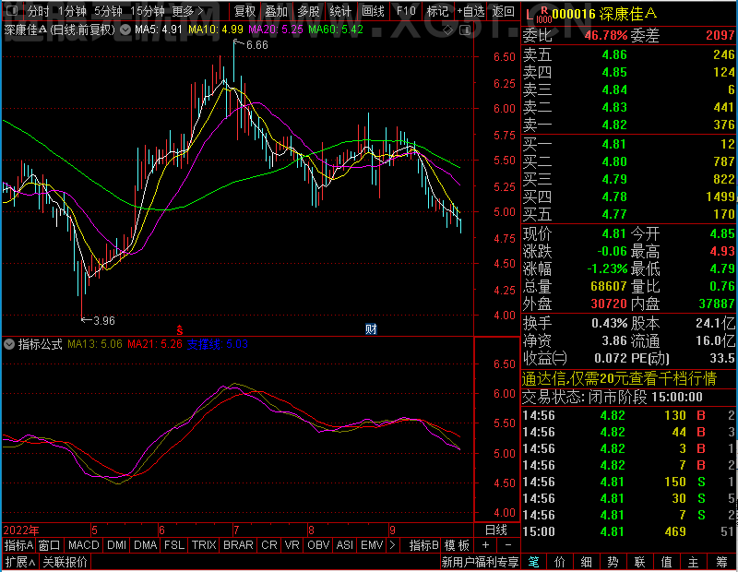Switch indicator to CR
Screen dimensions: 738x572
(268, 545)
